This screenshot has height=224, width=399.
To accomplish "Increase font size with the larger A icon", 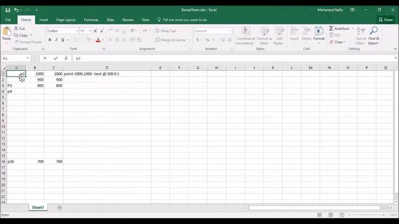I will (x=95, y=30).
